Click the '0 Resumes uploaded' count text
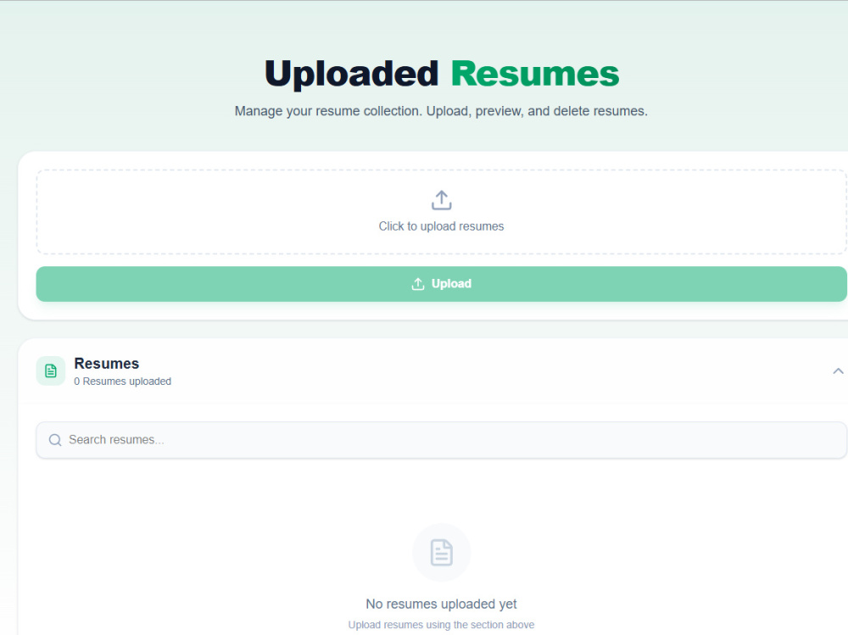The height and width of the screenshot is (635, 848). coord(123,382)
